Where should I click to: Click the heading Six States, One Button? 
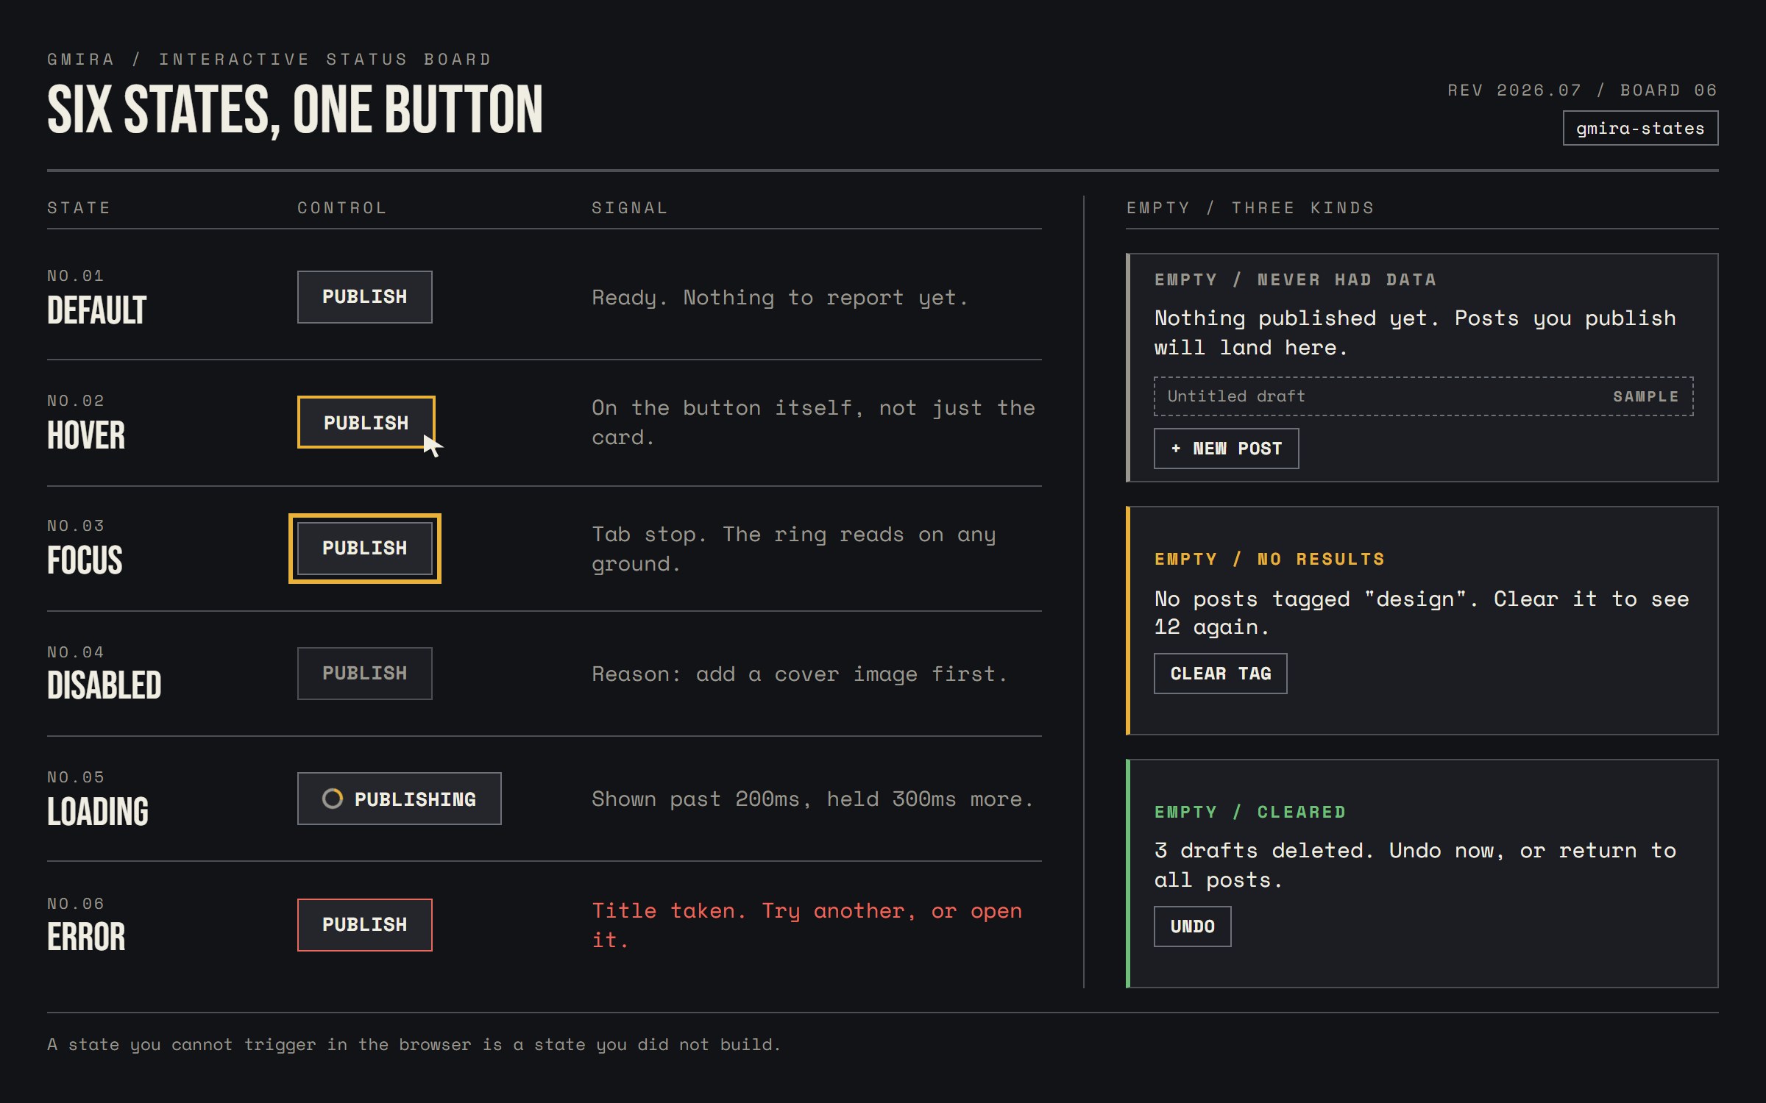295,110
